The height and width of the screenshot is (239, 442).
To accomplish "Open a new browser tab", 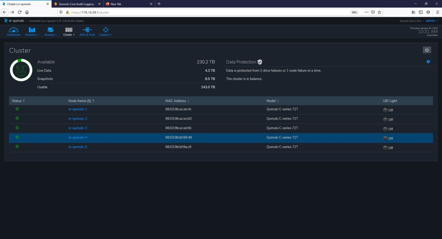I will coord(159,4).
